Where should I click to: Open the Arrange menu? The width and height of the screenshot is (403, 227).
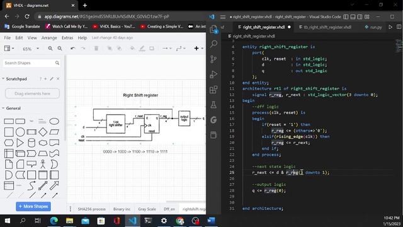(x=49, y=38)
